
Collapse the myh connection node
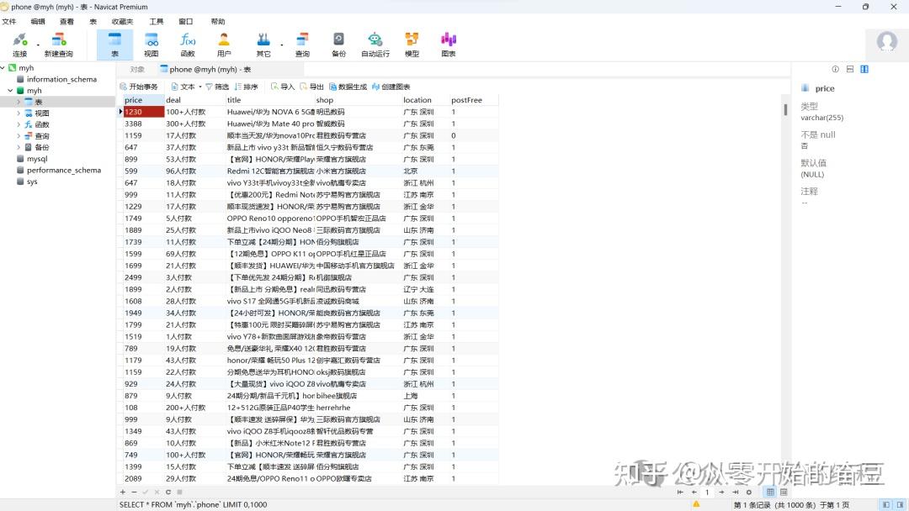pyautogui.click(x=3, y=68)
